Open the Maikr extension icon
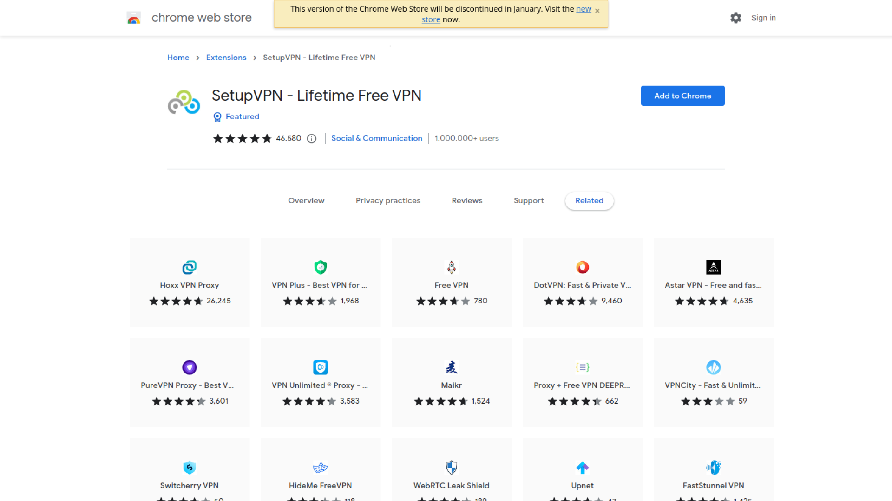This screenshot has height=501, width=892. point(452,367)
